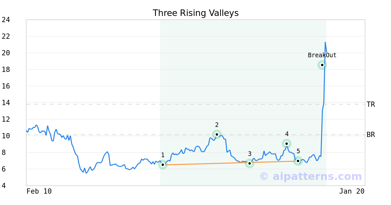391x205 pixels.
Task: Select the 14 y-axis value
Action: coord(6,103)
